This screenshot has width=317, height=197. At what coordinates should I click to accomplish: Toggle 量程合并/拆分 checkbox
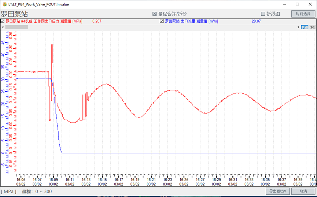pyautogui.click(x=155, y=14)
